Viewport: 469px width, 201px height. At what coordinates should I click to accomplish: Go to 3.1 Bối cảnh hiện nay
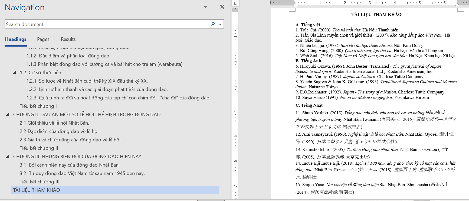70,165
